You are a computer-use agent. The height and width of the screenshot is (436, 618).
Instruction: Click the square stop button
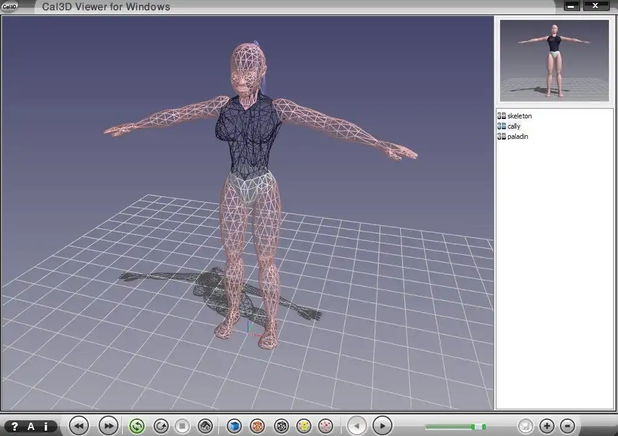182,426
